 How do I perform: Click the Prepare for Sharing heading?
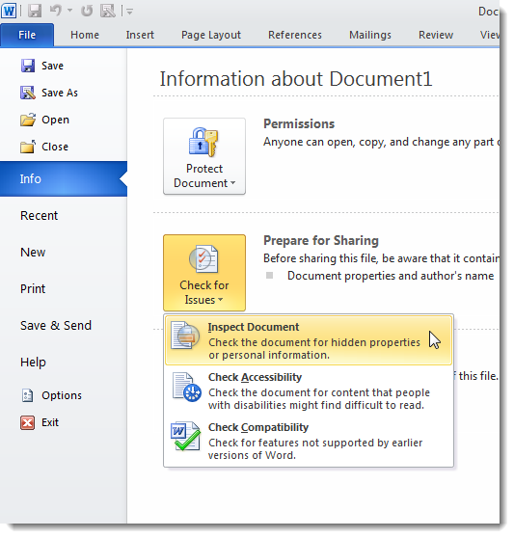(321, 240)
